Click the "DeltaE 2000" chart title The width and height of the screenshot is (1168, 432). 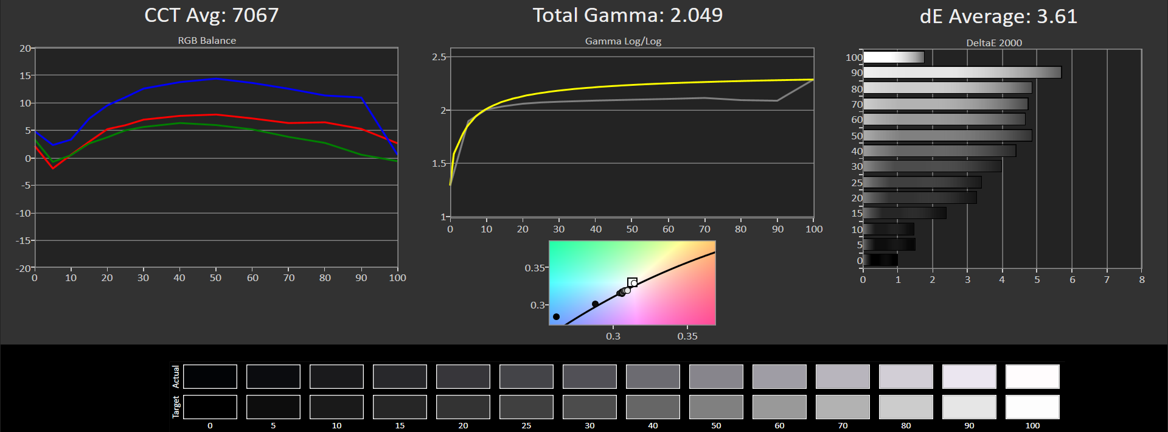point(994,43)
